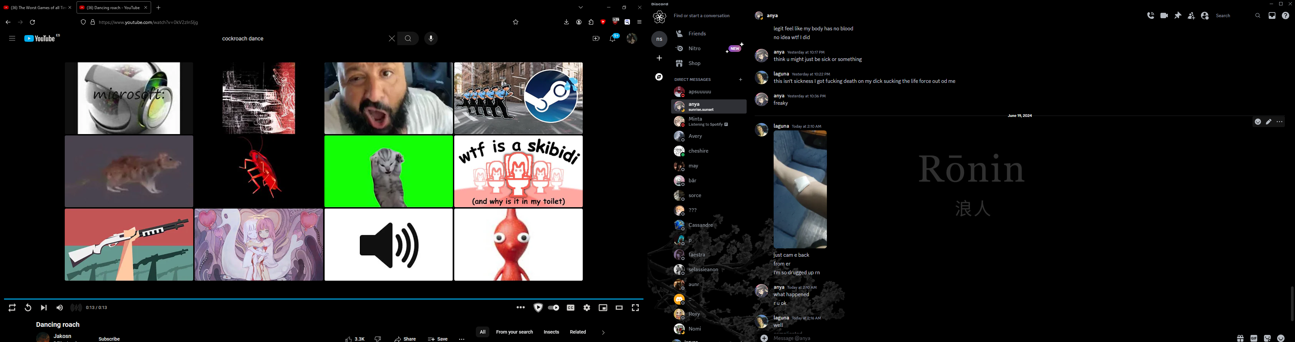Open Discord Nitro page

(x=709, y=49)
